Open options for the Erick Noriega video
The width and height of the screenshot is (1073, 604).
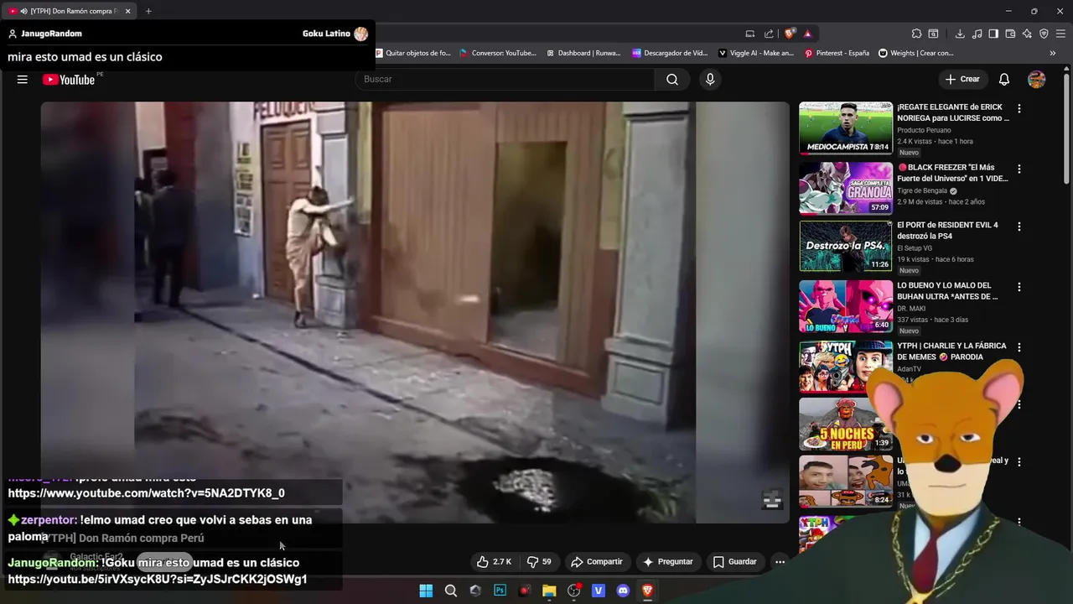1019,109
